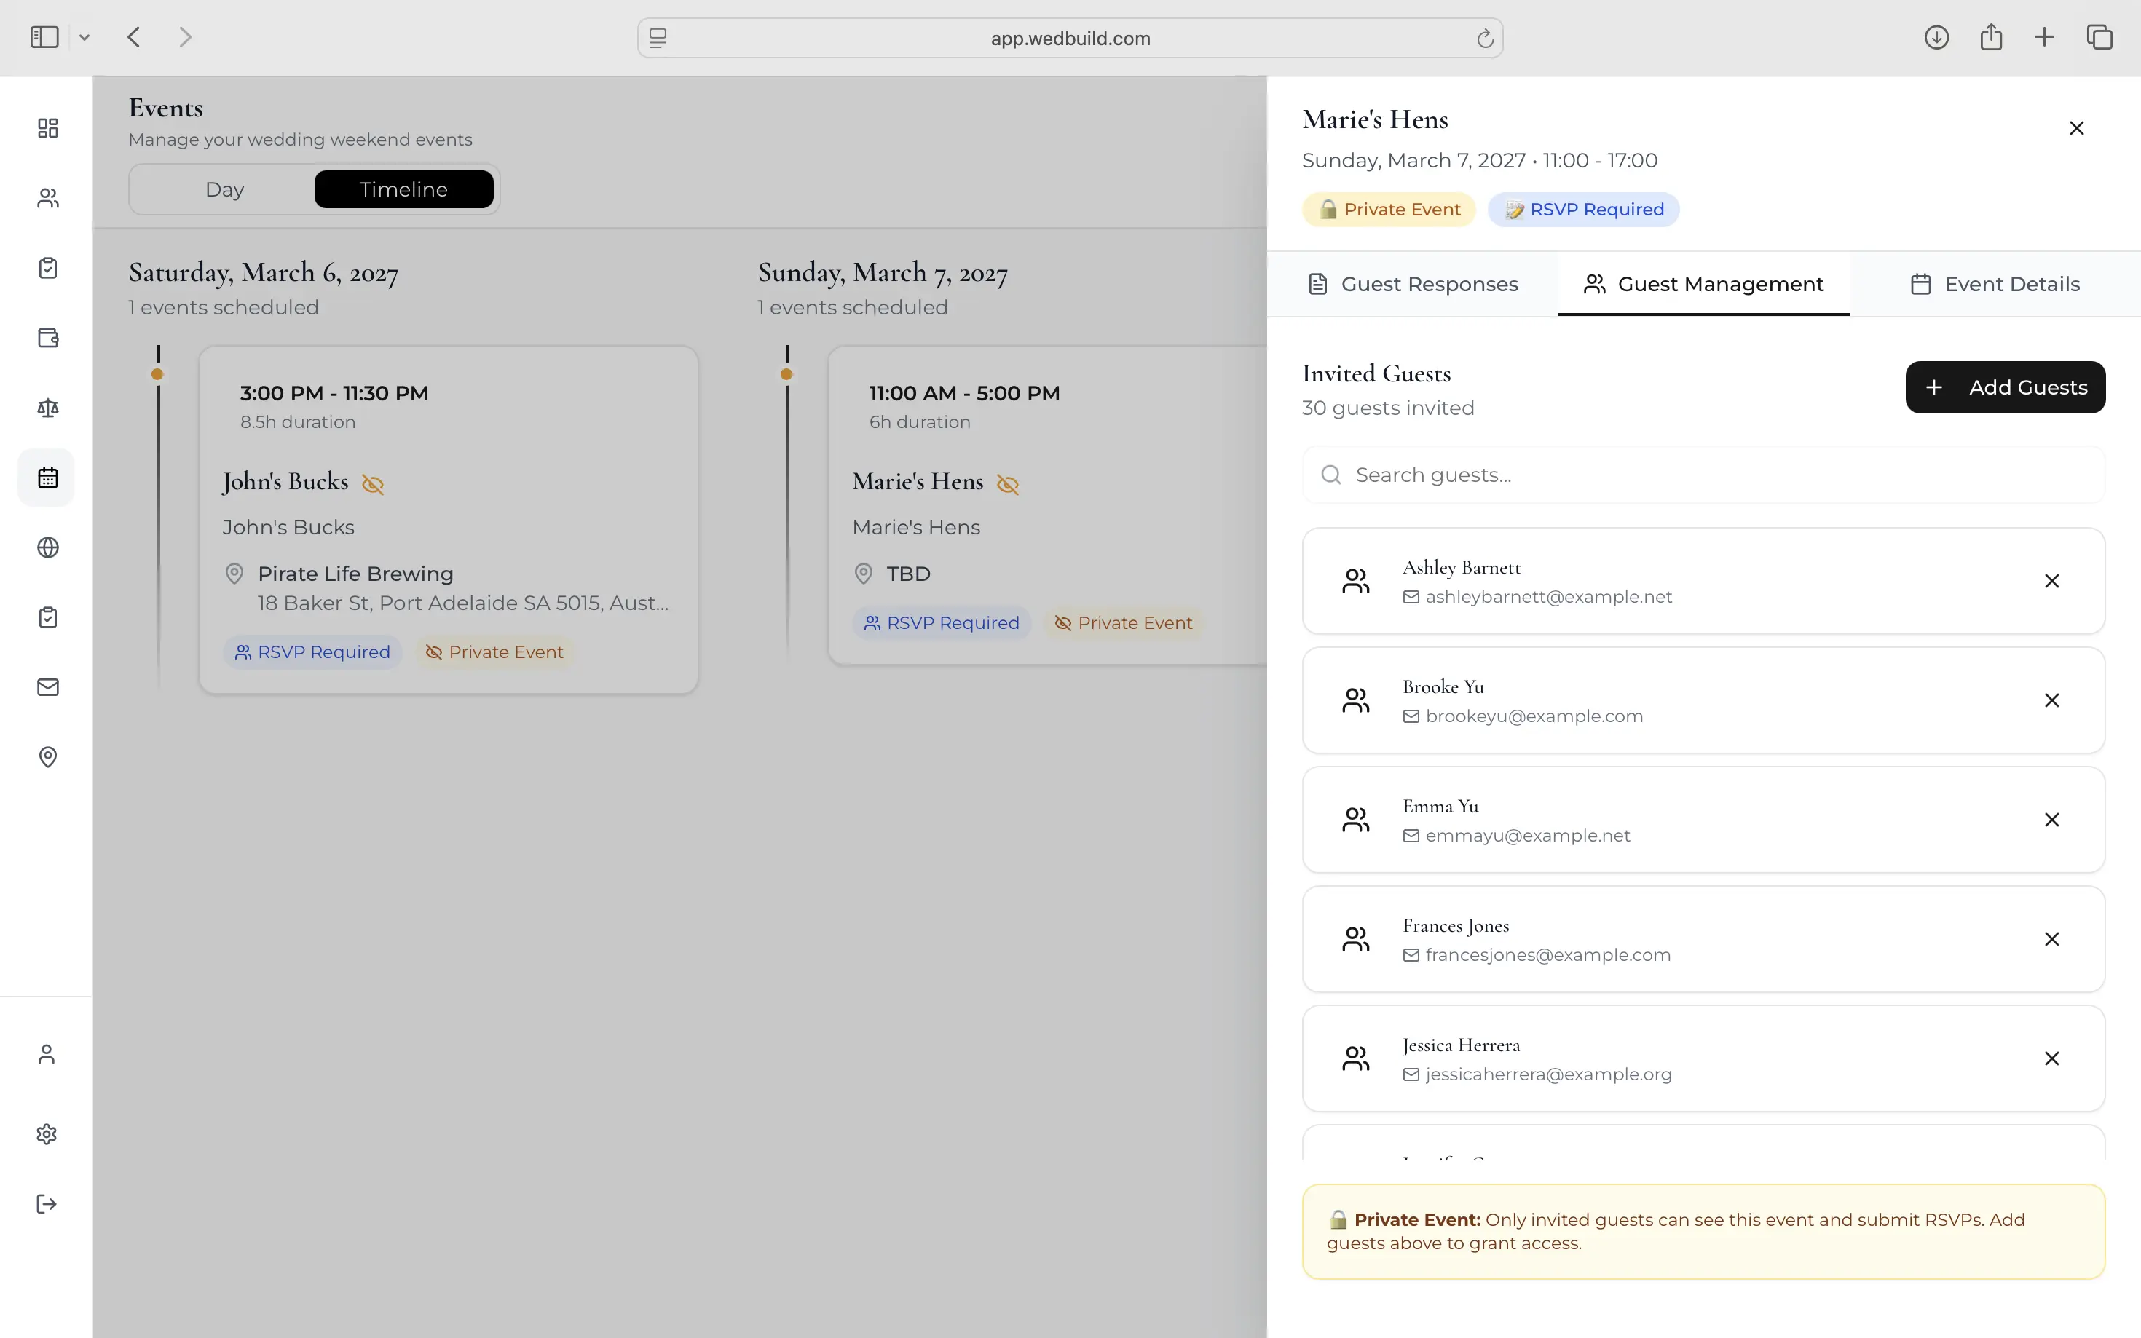This screenshot has height=1338, width=2141.
Task: Open the map pin icon in sidebar
Action: [48, 758]
